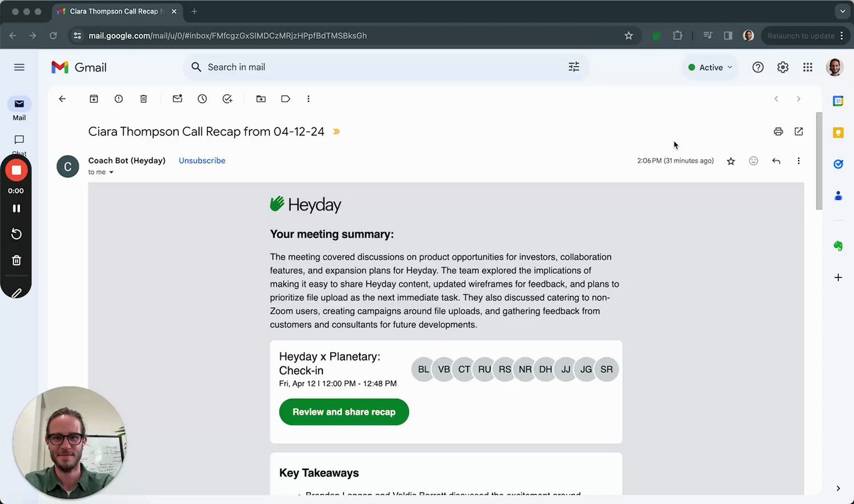Star this email from Coach Bot
Image resolution: width=854 pixels, height=504 pixels.
(731, 161)
